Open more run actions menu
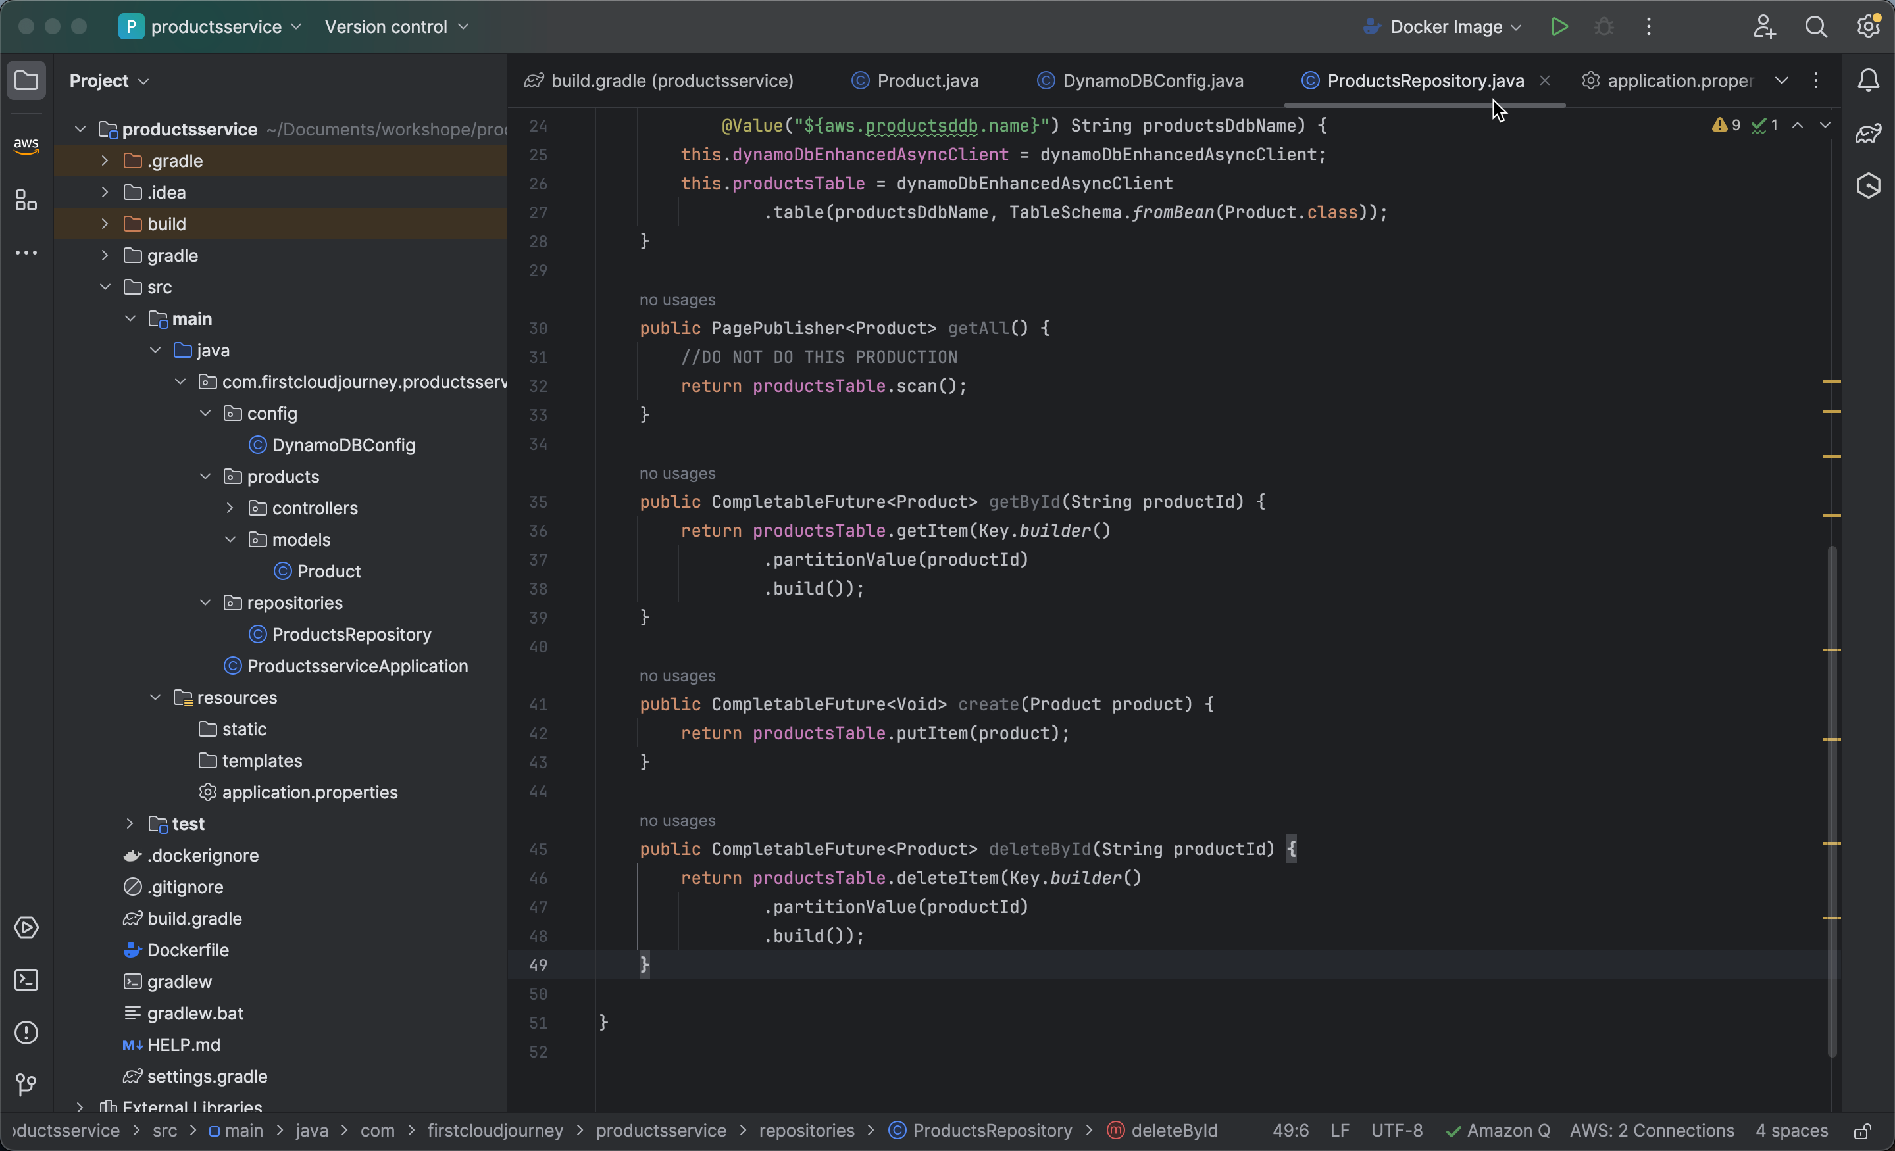The height and width of the screenshot is (1151, 1895). 1648,27
